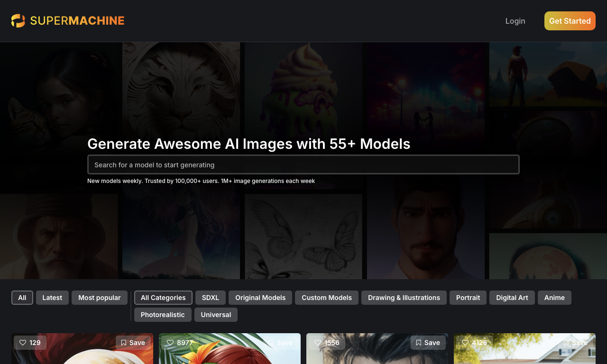Viewport: 607px width, 364px height.
Task: Show Anime category models
Action: coord(554,298)
